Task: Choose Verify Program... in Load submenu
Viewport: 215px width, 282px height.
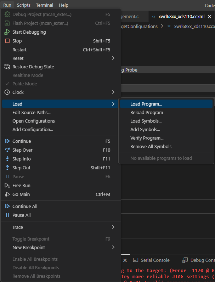Action: 147,138
